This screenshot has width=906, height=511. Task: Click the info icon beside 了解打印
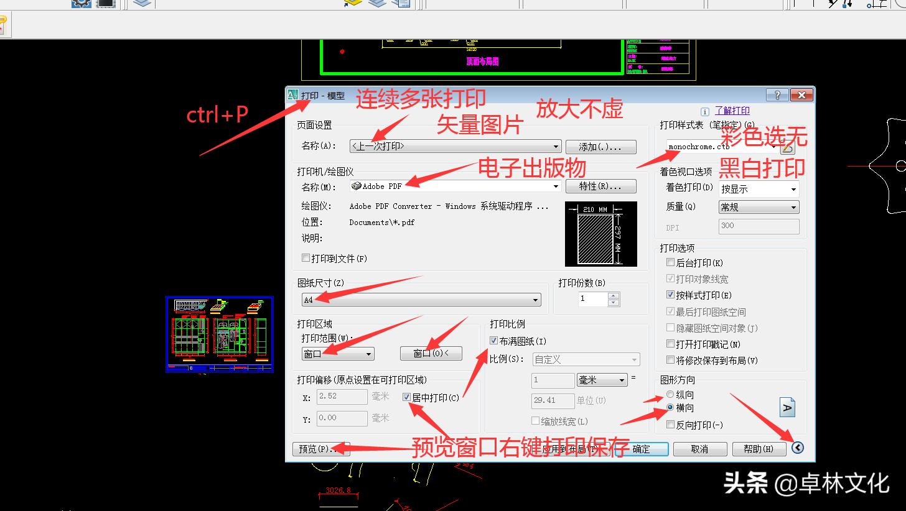click(x=704, y=111)
